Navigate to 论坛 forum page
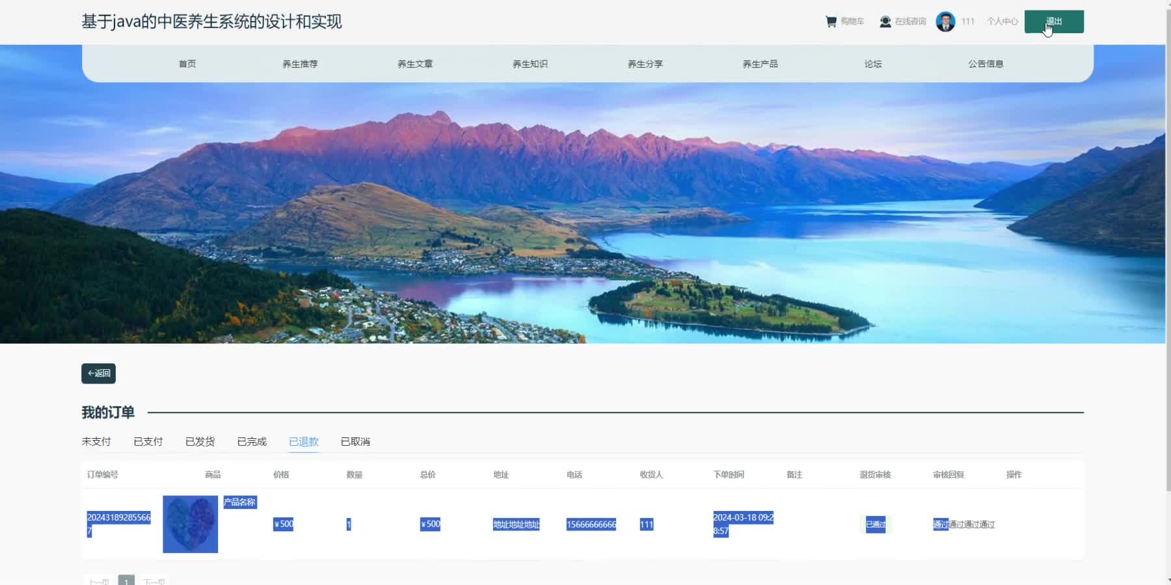Viewport: 1171px width, 585px height. 873,64
